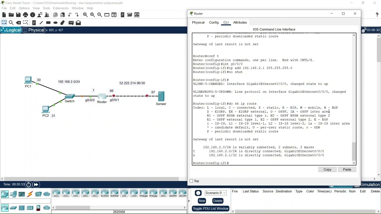Select the Place Note tool
381x214 pixels.
pos(34,23)
